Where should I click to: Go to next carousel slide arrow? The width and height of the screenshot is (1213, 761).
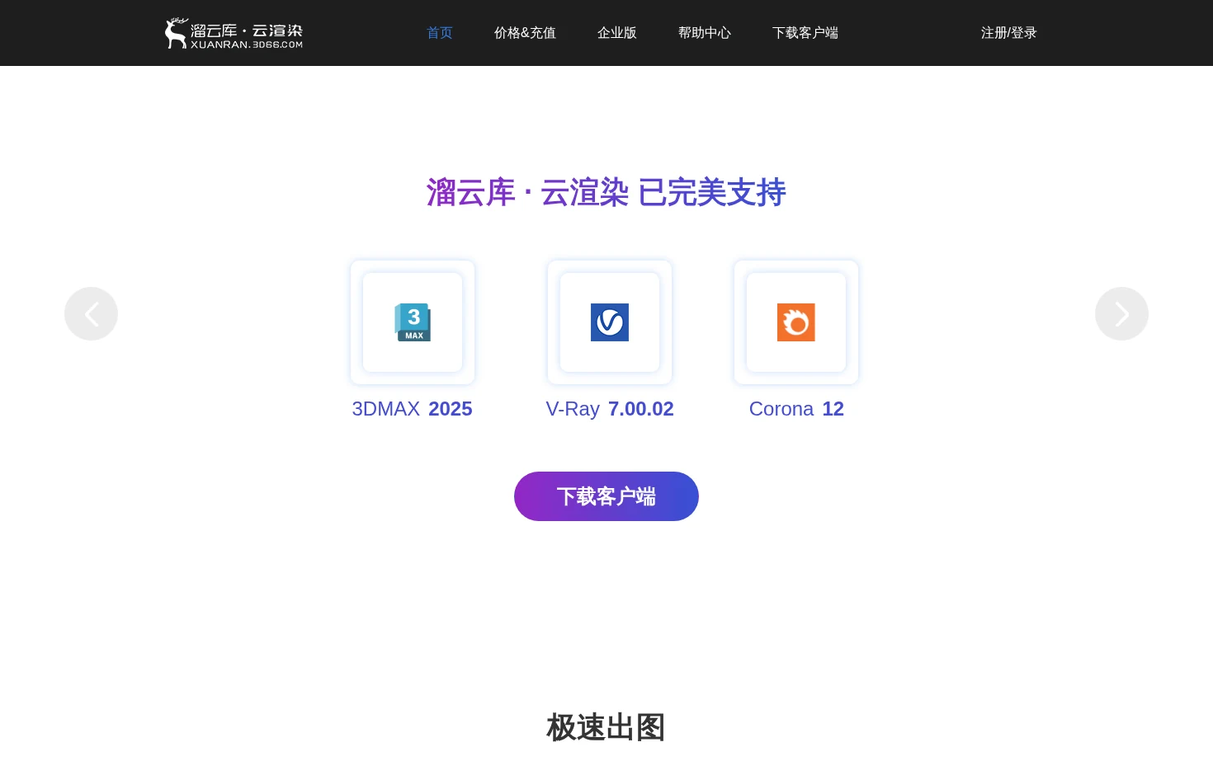pos(1121,313)
